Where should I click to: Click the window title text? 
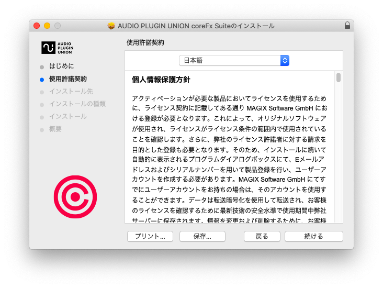click(x=196, y=26)
